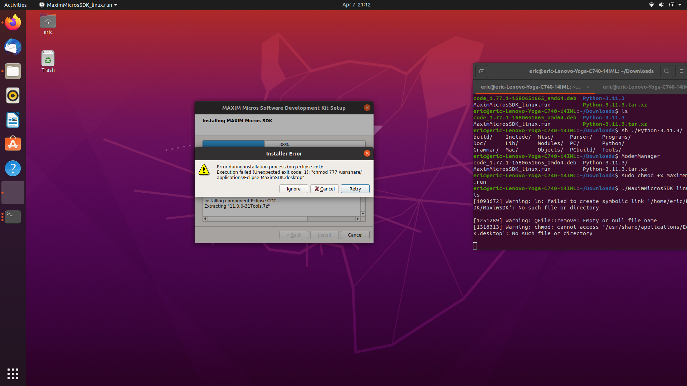The width and height of the screenshot is (687, 386).
Task: Click the 'Extracting "11.0.0-31Tools.7z"' log line
Action: [x=237, y=206]
